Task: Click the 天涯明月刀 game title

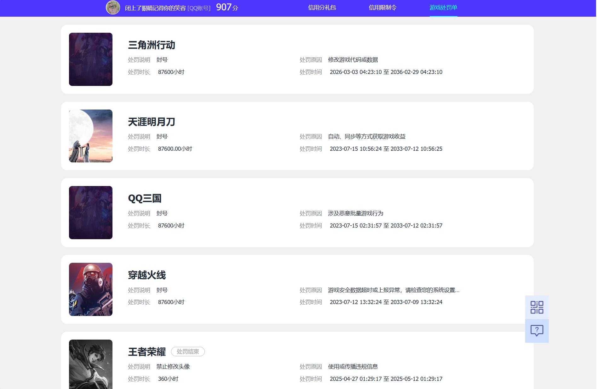Action: [x=152, y=122]
